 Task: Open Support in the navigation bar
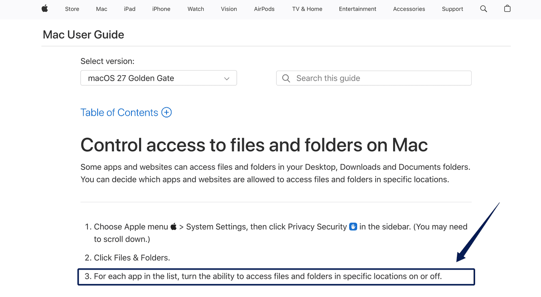[x=453, y=9]
